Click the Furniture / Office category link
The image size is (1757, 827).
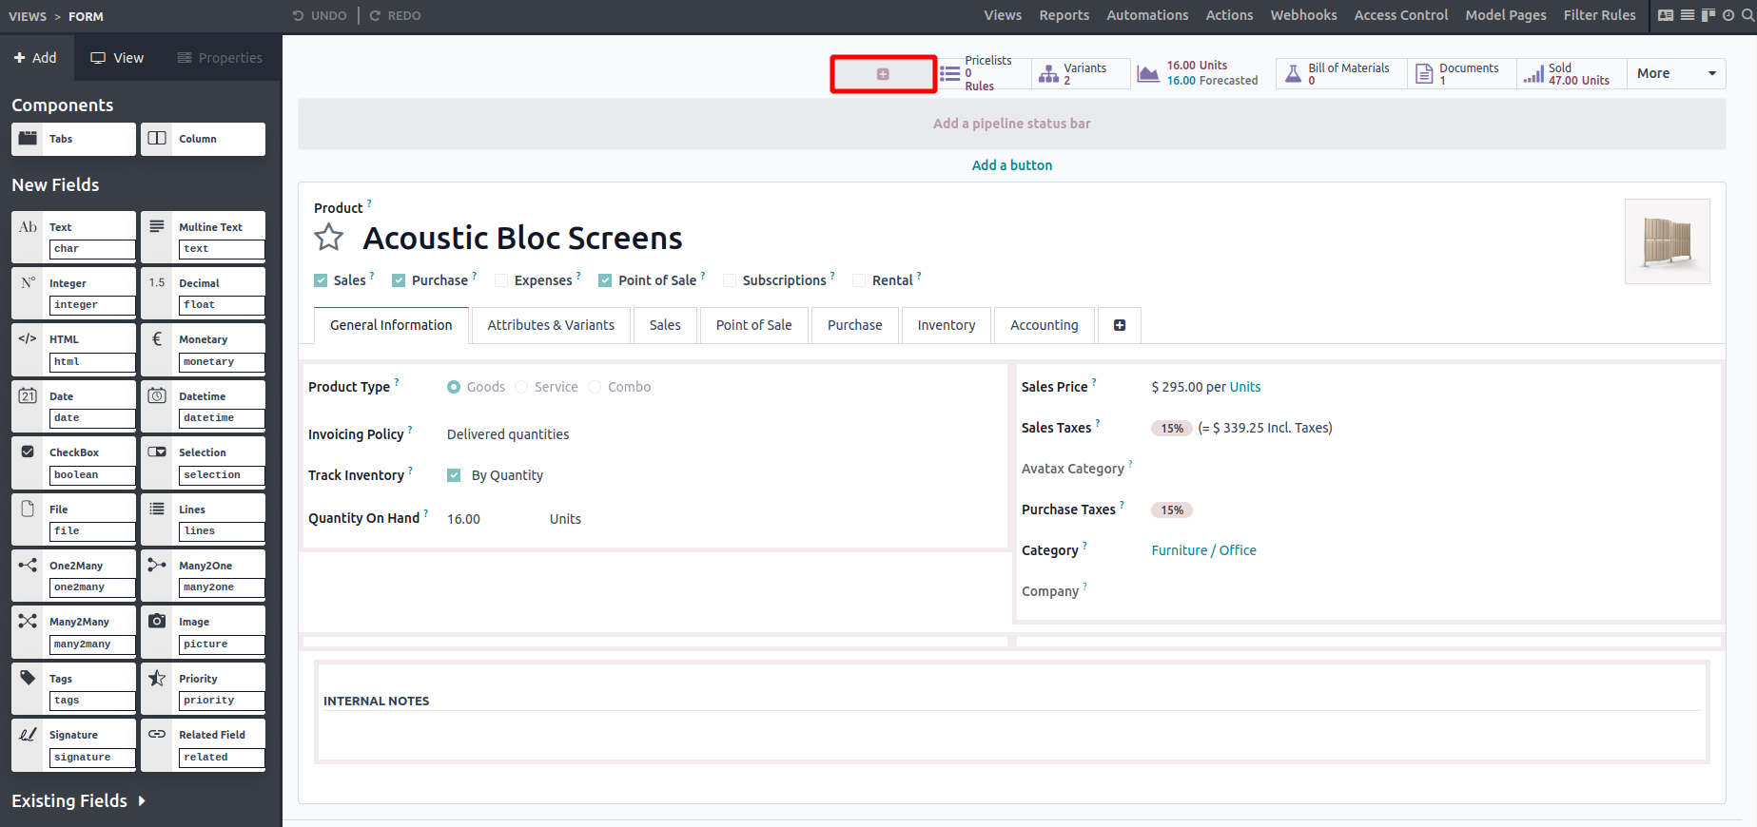[1203, 550]
